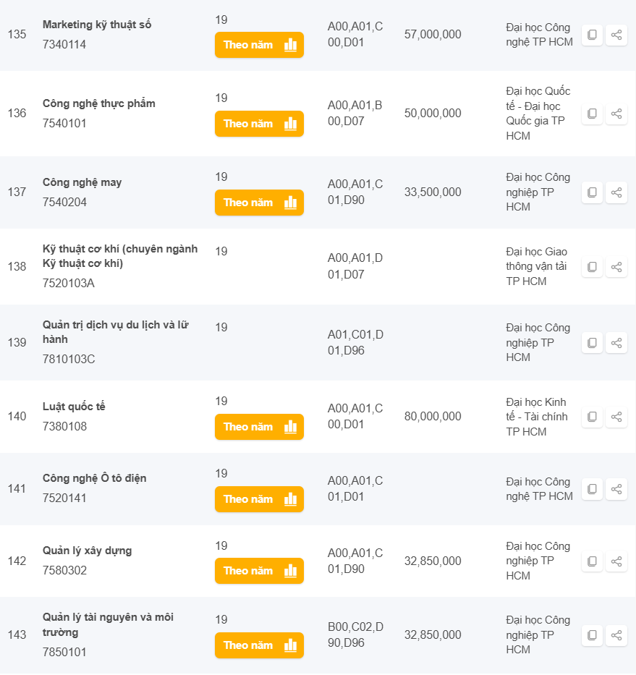Screen dimensions: 636x675
Task: Click Theo năm button for Công nghệ thực phẩm
Action: (x=259, y=124)
